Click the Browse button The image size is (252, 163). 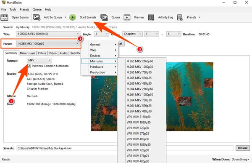click(243, 148)
